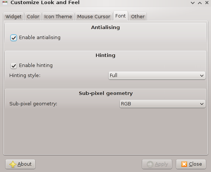Viewport: 211px width, 172px height.
Task: Click the shade window chevron-down icon
Action: click(x=193, y=3)
